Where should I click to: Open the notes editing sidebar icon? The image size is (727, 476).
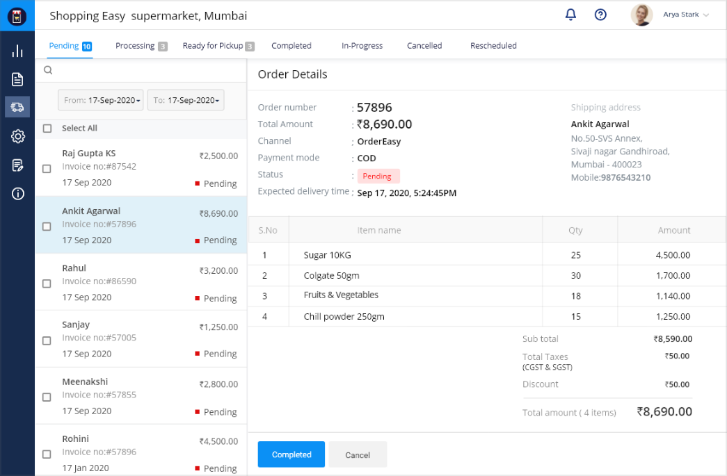pyautogui.click(x=17, y=165)
